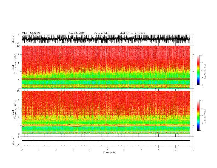Click the ch.1 voltage waveform plot

pos(106,39)
